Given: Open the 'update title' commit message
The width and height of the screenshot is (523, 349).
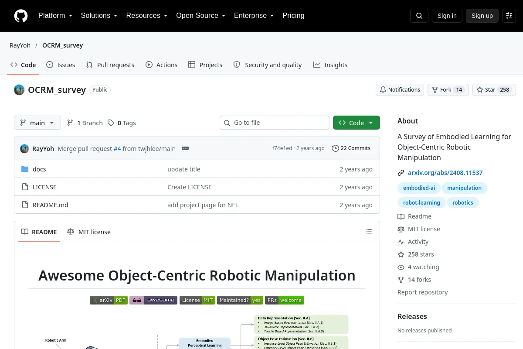Looking at the screenshot, I should [184, 169].
